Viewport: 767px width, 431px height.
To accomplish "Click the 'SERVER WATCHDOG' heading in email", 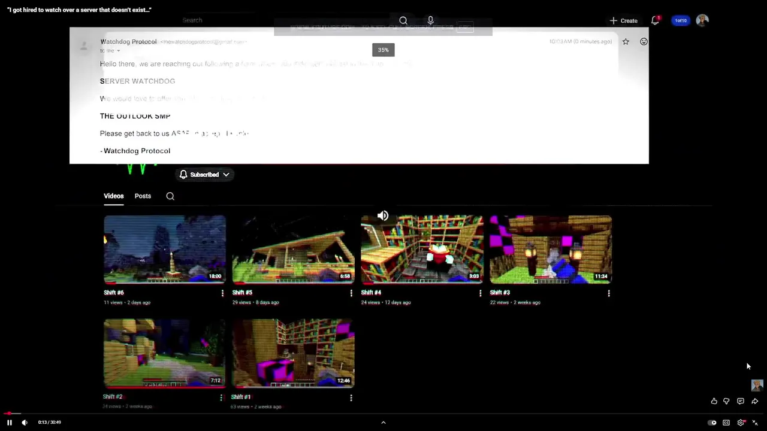I will click(x=137, y=81).
